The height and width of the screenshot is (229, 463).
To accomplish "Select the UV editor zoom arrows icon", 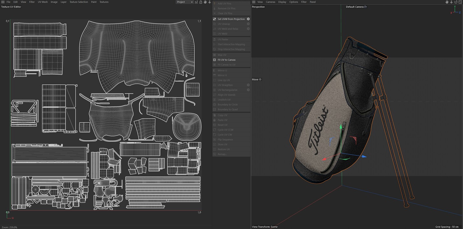I will [210, 2].
